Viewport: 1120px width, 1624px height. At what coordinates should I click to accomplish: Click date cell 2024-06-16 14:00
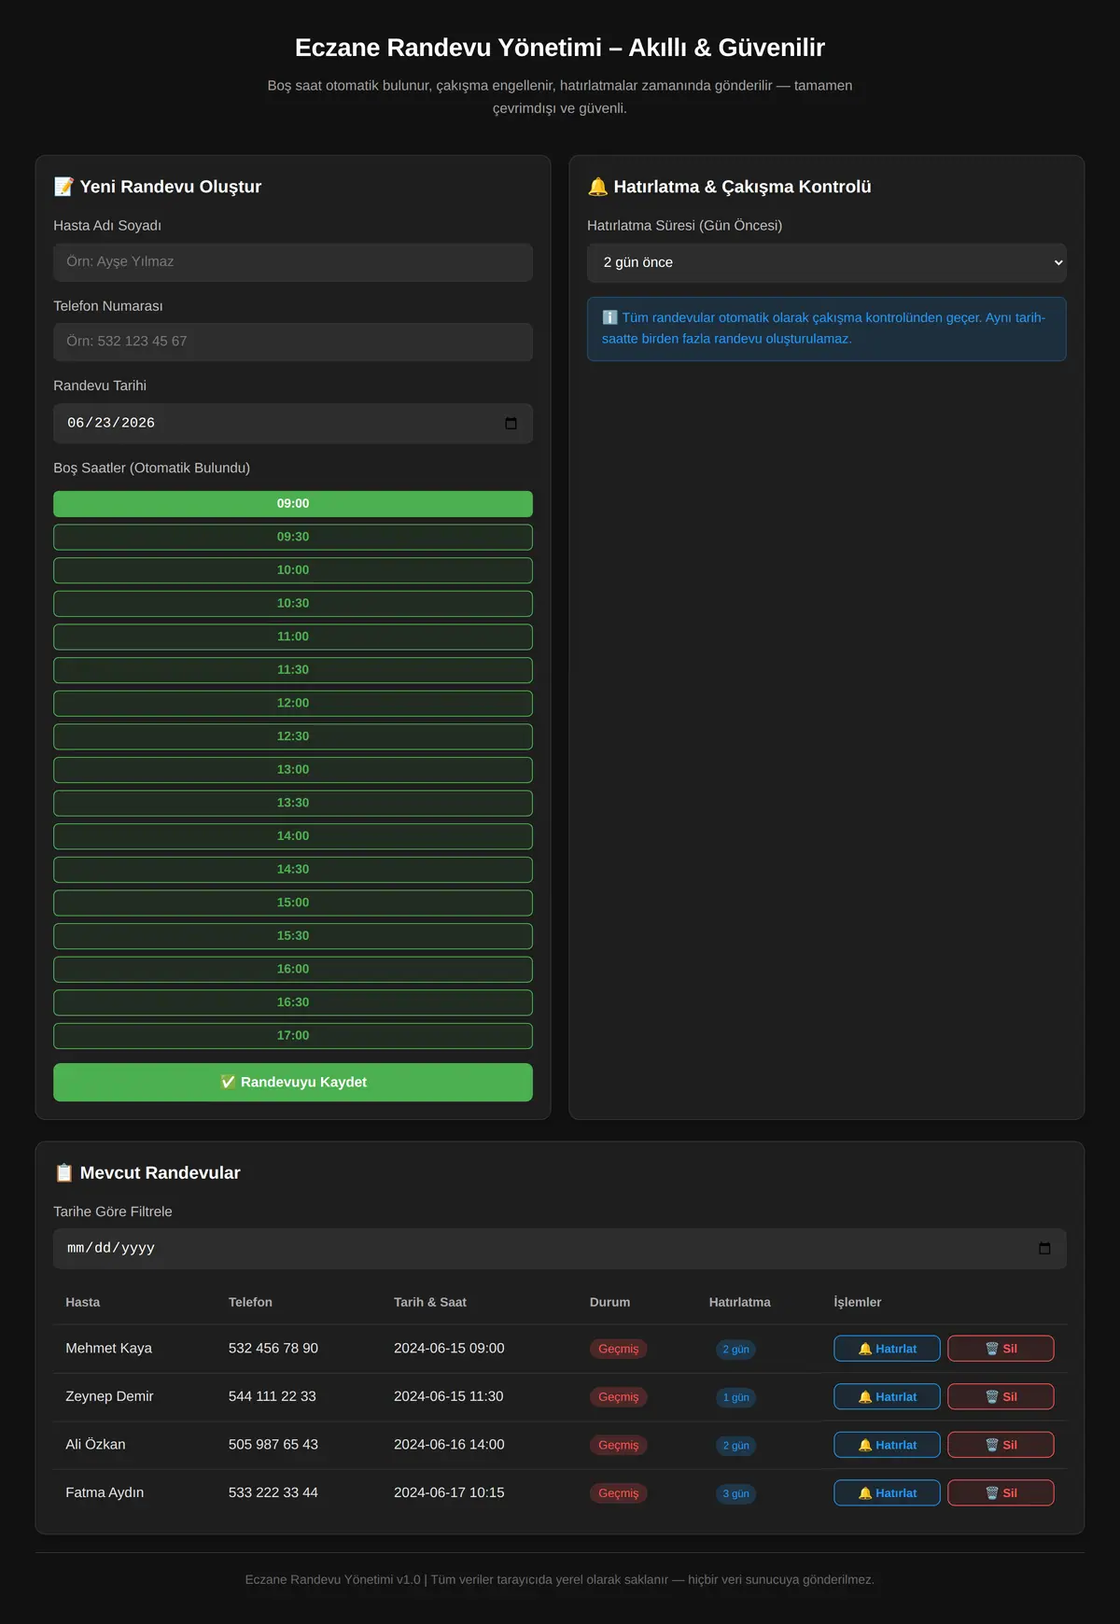tap(449, 1445)
